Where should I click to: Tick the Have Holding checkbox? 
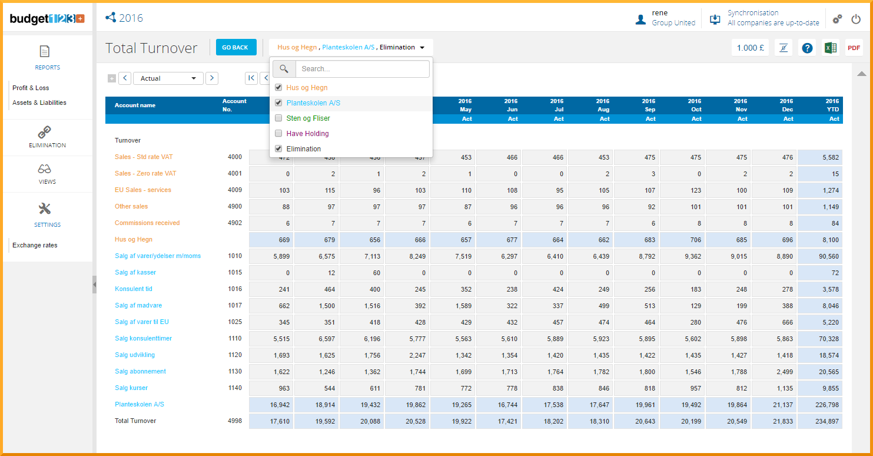pos(278,134)
